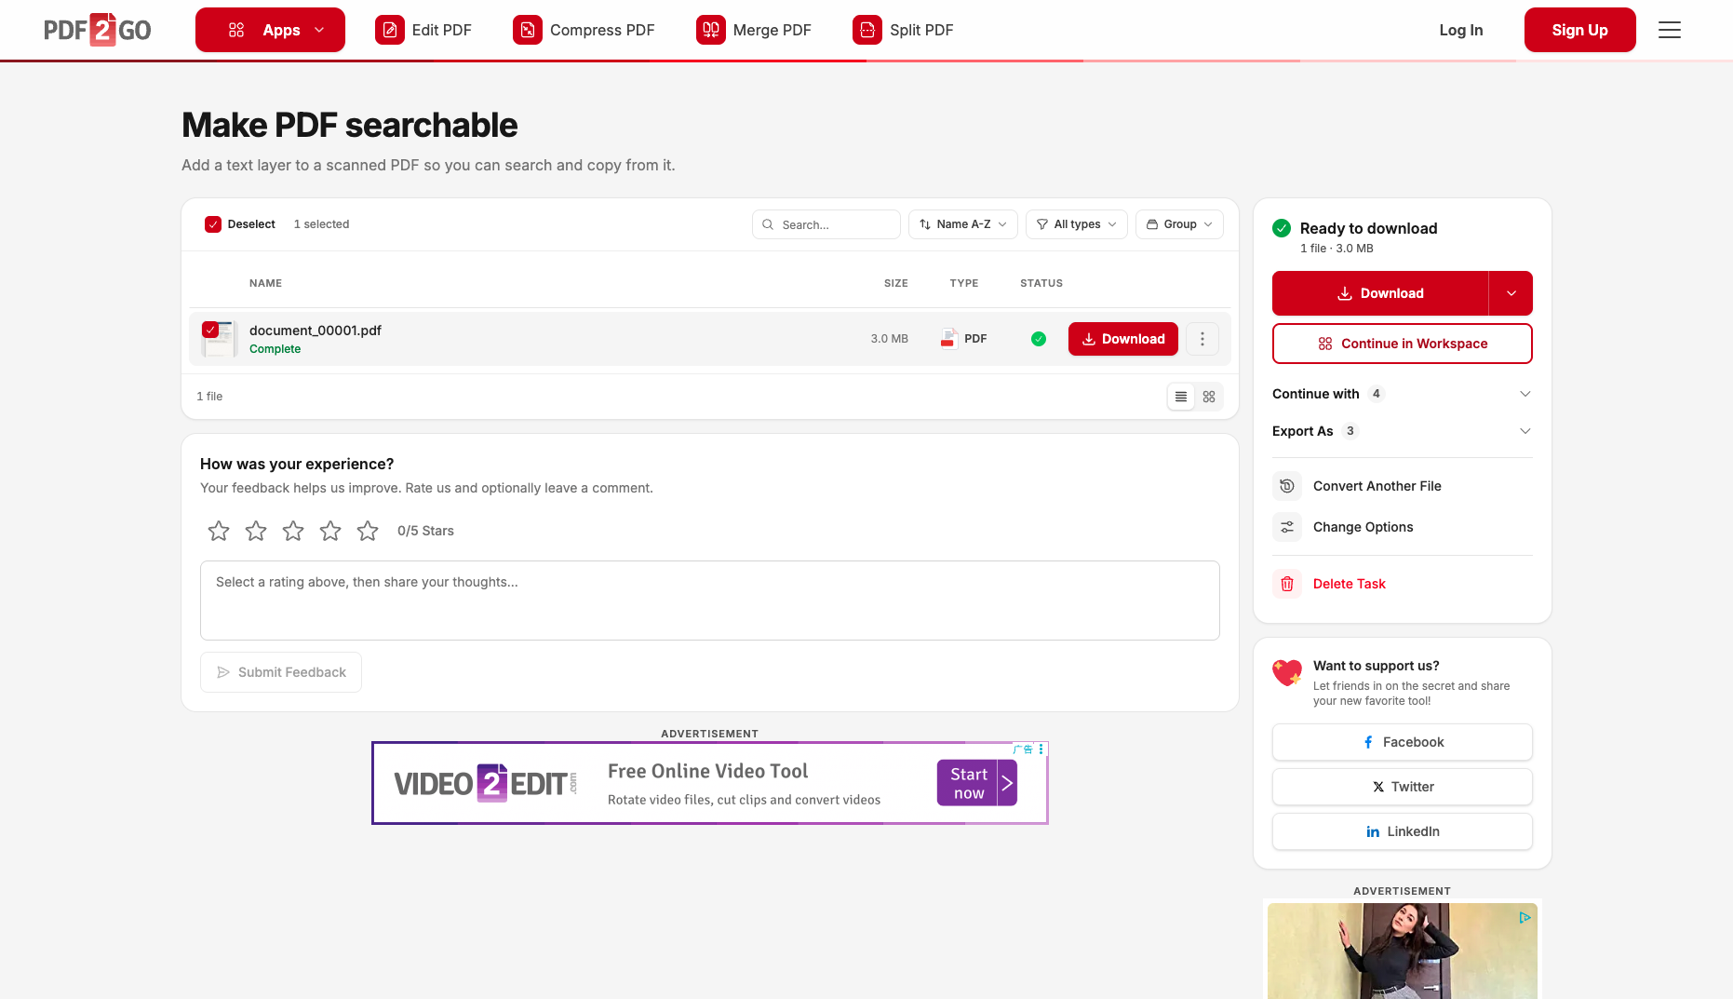Click the '3.0 MB' size cell
The width and height of the screenshot is (1733, 999).
[890, 339]
